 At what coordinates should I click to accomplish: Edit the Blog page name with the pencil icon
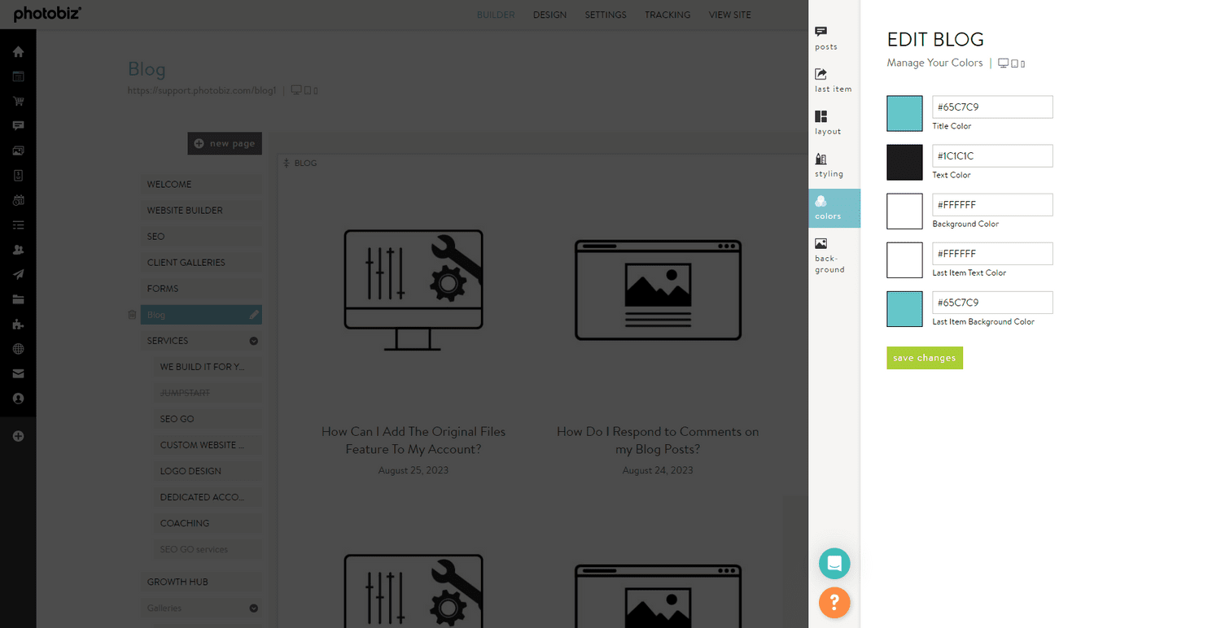pos(254,315)
